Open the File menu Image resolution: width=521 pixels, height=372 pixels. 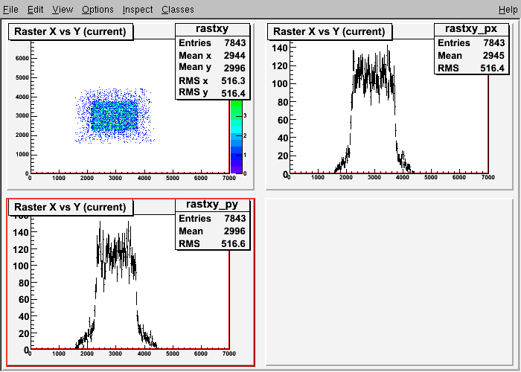[x=10, y=9]
